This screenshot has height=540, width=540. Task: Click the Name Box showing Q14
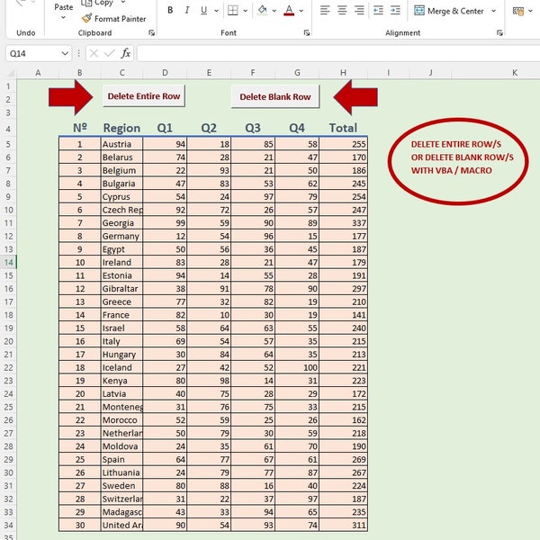(32, 53)
